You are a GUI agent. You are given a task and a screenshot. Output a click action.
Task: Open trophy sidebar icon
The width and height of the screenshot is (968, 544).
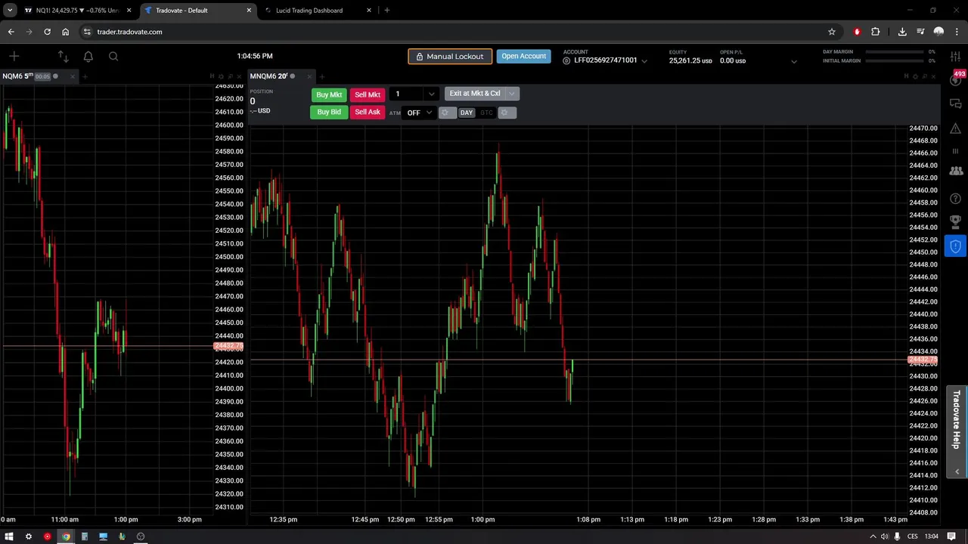[x=956, y=222]
